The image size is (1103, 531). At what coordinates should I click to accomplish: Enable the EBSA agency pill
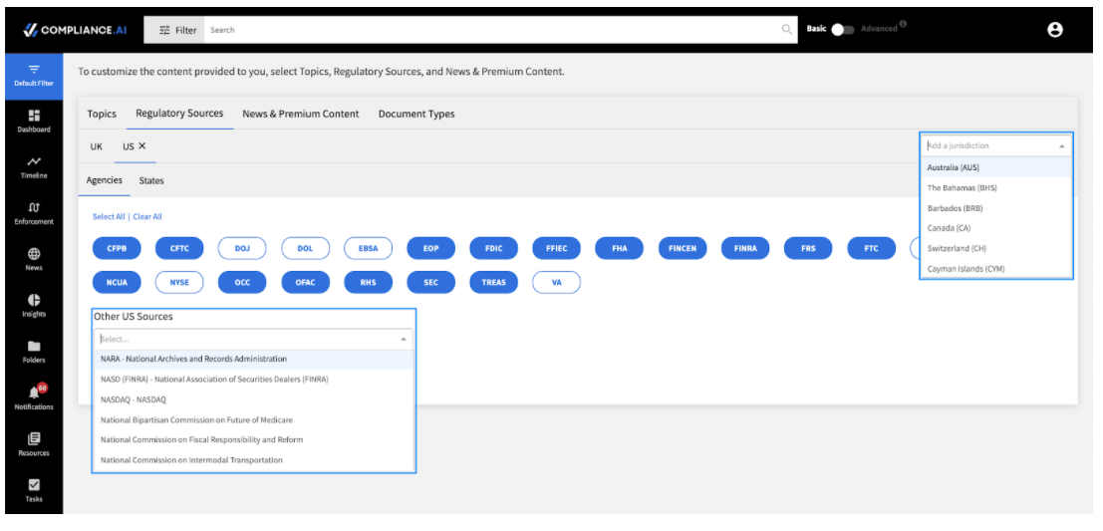coord(368,248)
